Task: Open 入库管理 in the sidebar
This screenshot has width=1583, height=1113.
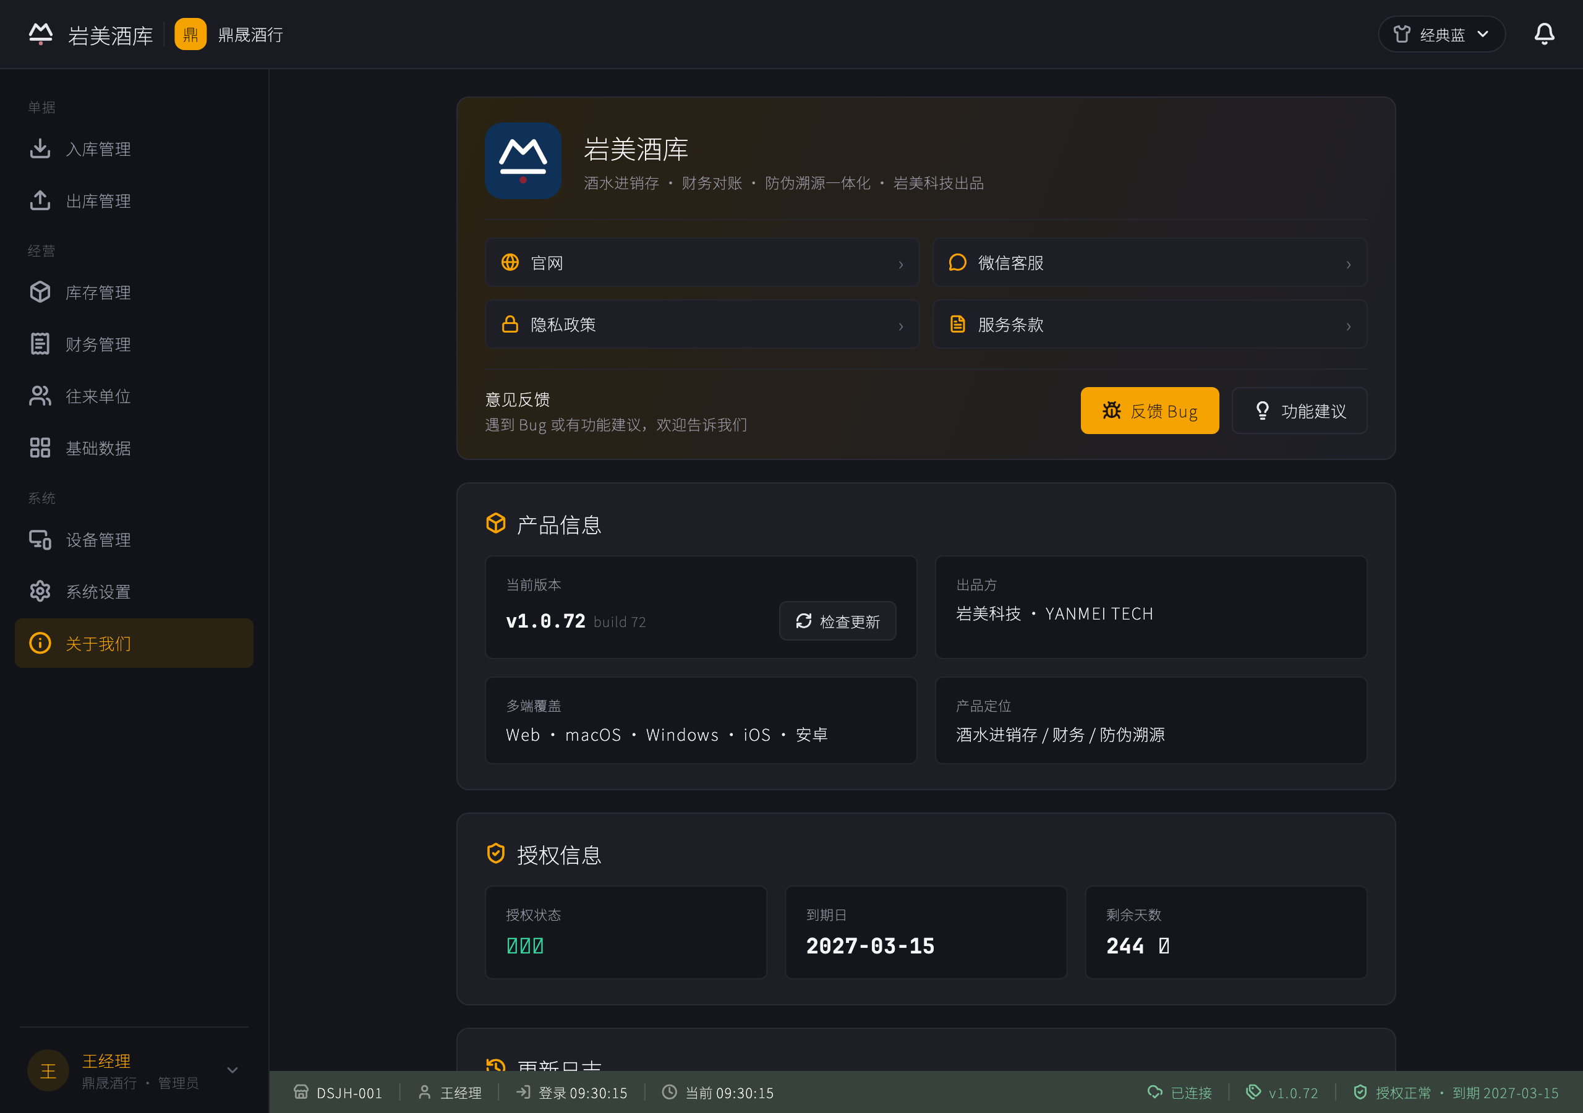Action: click(134, 149)
